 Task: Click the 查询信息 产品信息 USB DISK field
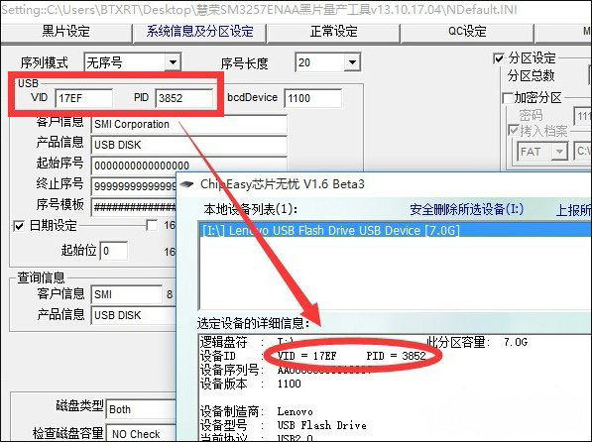[134, 315]
